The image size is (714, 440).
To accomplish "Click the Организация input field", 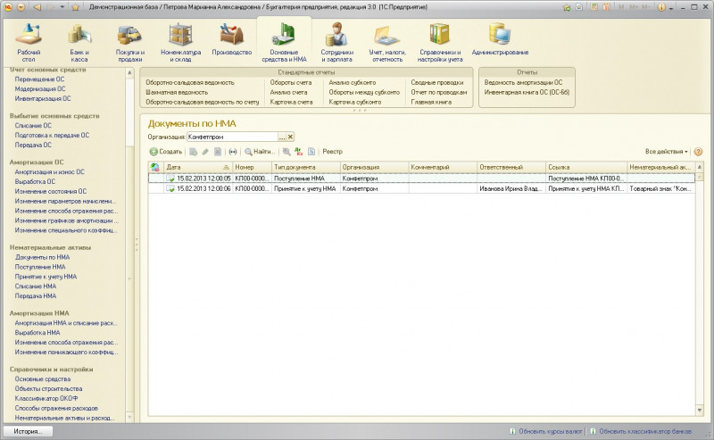I will (x=232, y=137).
